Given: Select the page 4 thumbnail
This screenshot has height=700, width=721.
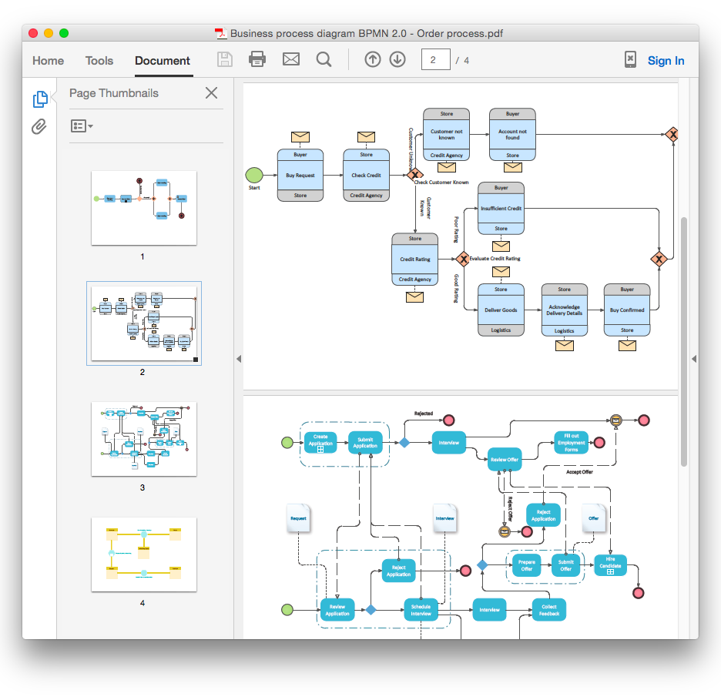Looking at the screenshot, I should (143, 554).
